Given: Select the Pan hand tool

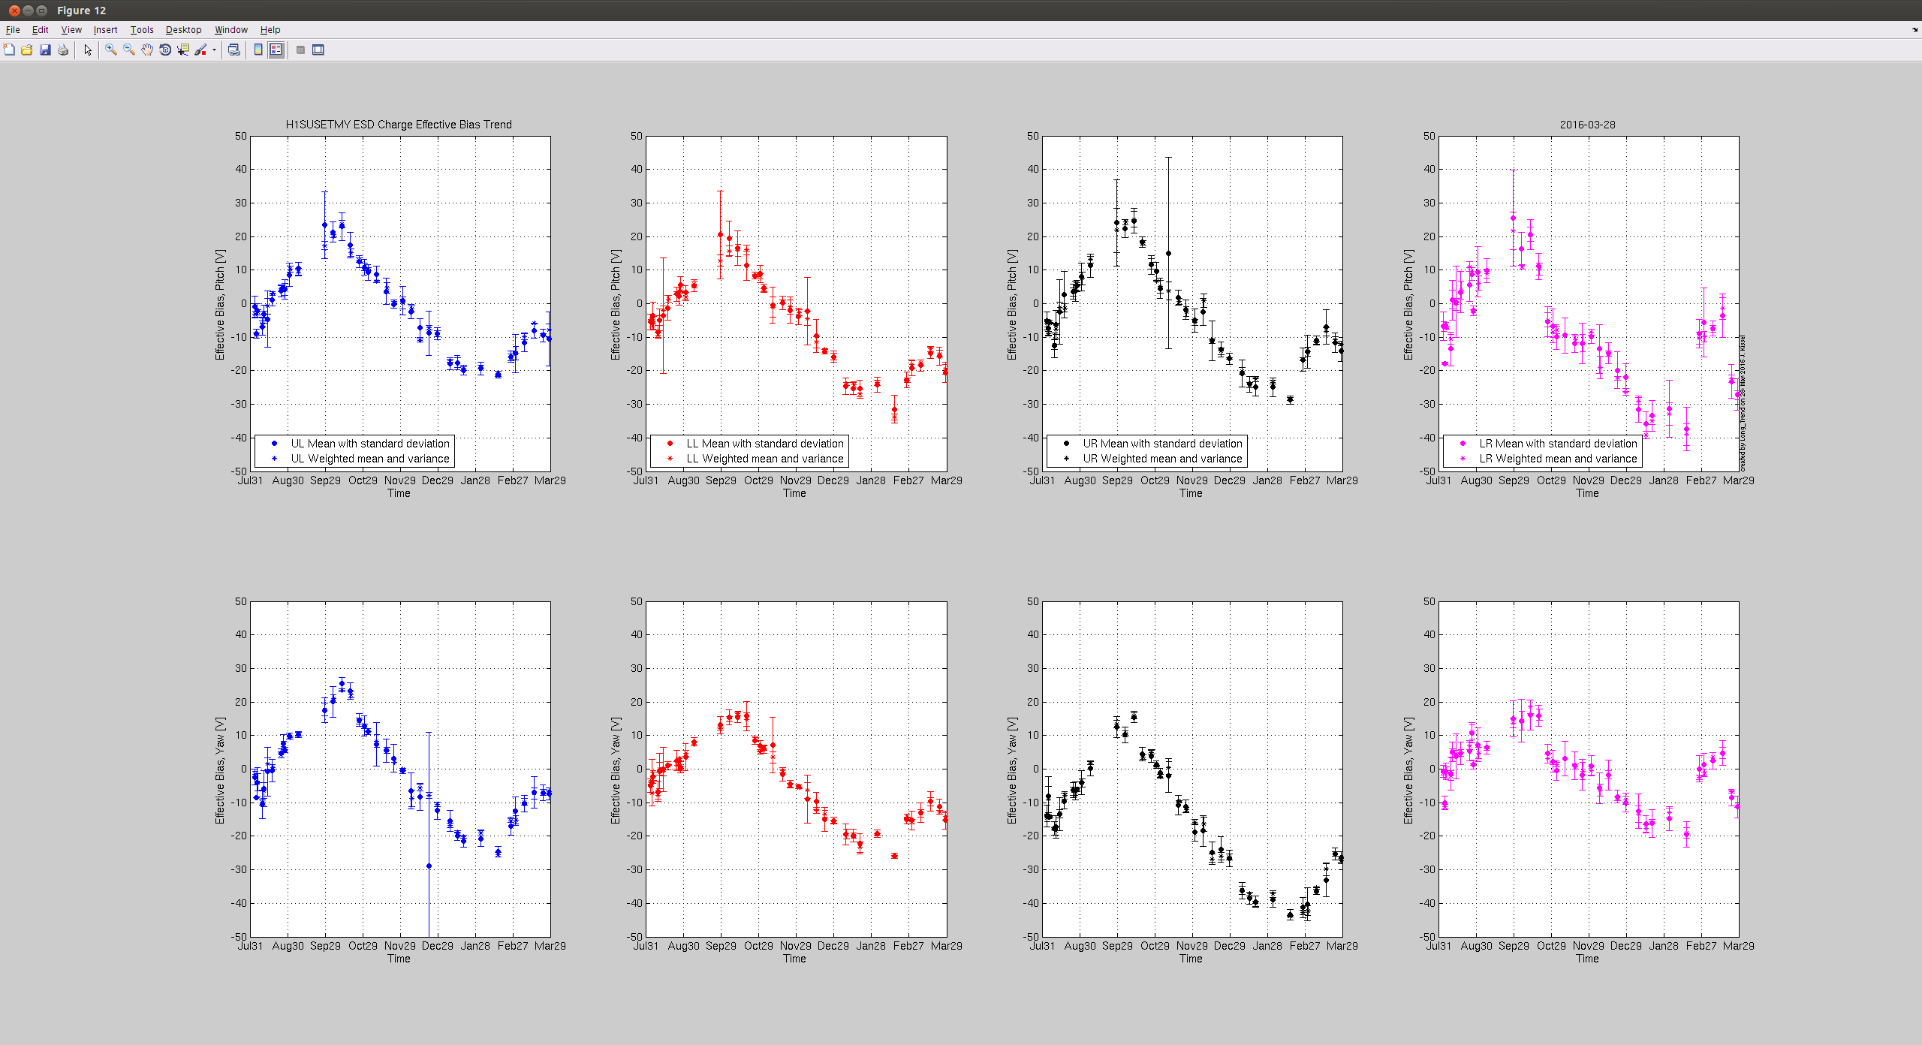Looking at the screenshot, I should (x=147, y=50).
